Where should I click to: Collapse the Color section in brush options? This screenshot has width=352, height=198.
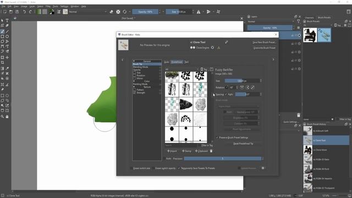tap(134, 81)
